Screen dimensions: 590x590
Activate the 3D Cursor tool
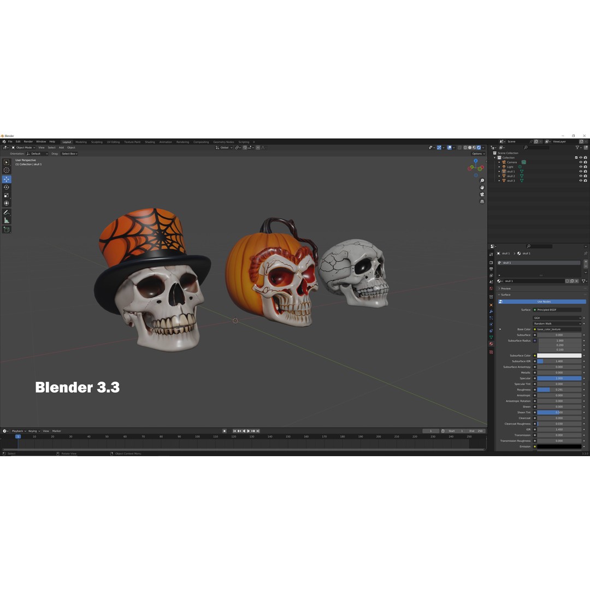tap(7, 170)
